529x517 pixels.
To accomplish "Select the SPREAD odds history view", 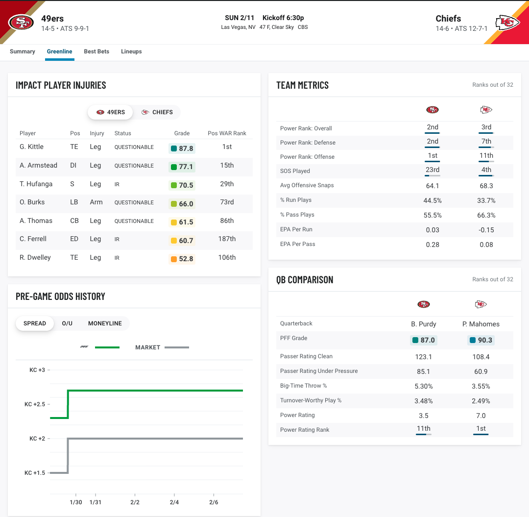I will point(35,323).
